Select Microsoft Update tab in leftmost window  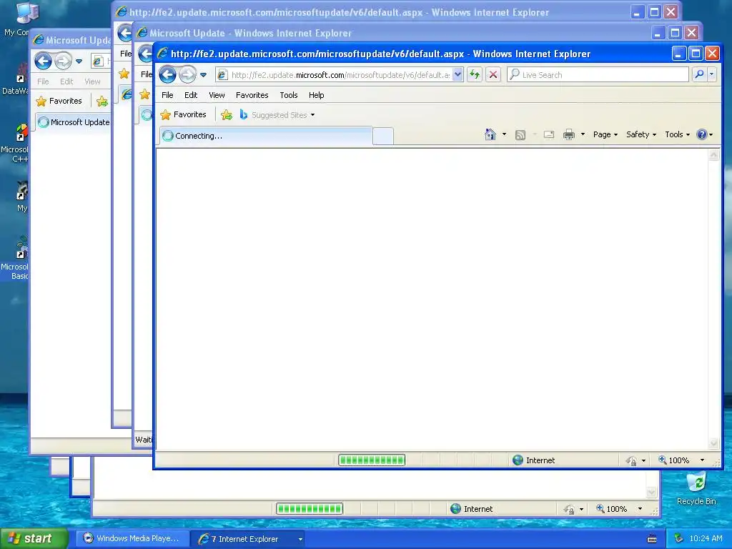[x=74, y=122]
